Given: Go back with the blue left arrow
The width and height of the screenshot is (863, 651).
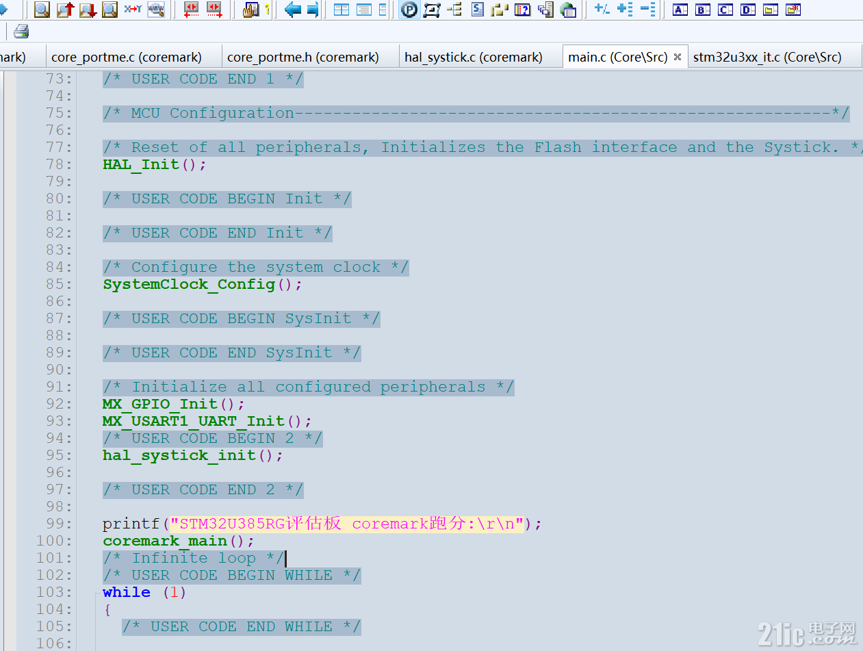Looking at the screenshot, I should 293,10.
